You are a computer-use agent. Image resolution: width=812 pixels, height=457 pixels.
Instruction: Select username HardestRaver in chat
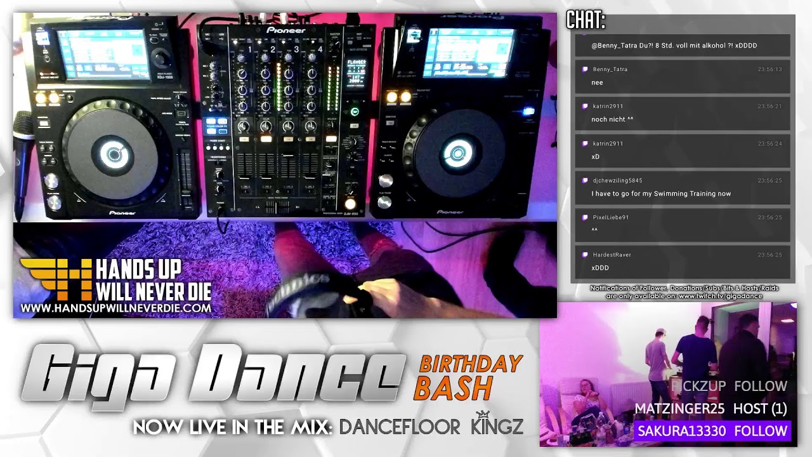612,255
